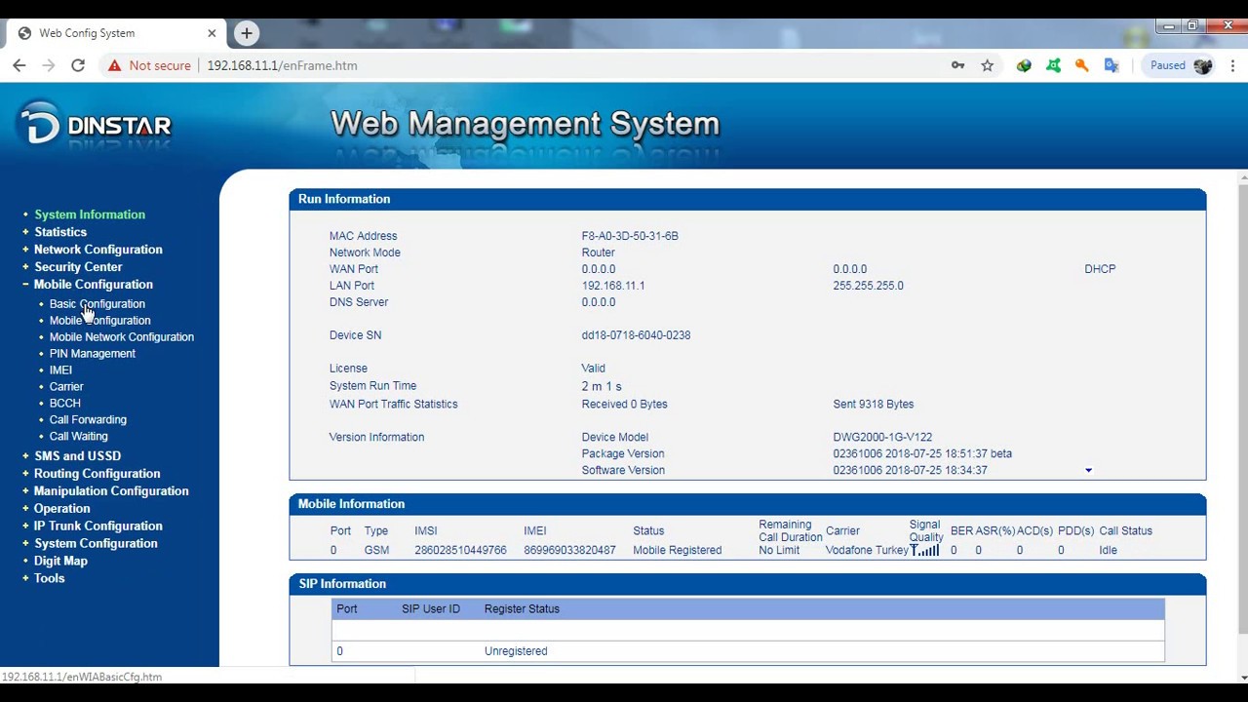Click the IMSI value 286028510449766

tap(460, 551)
